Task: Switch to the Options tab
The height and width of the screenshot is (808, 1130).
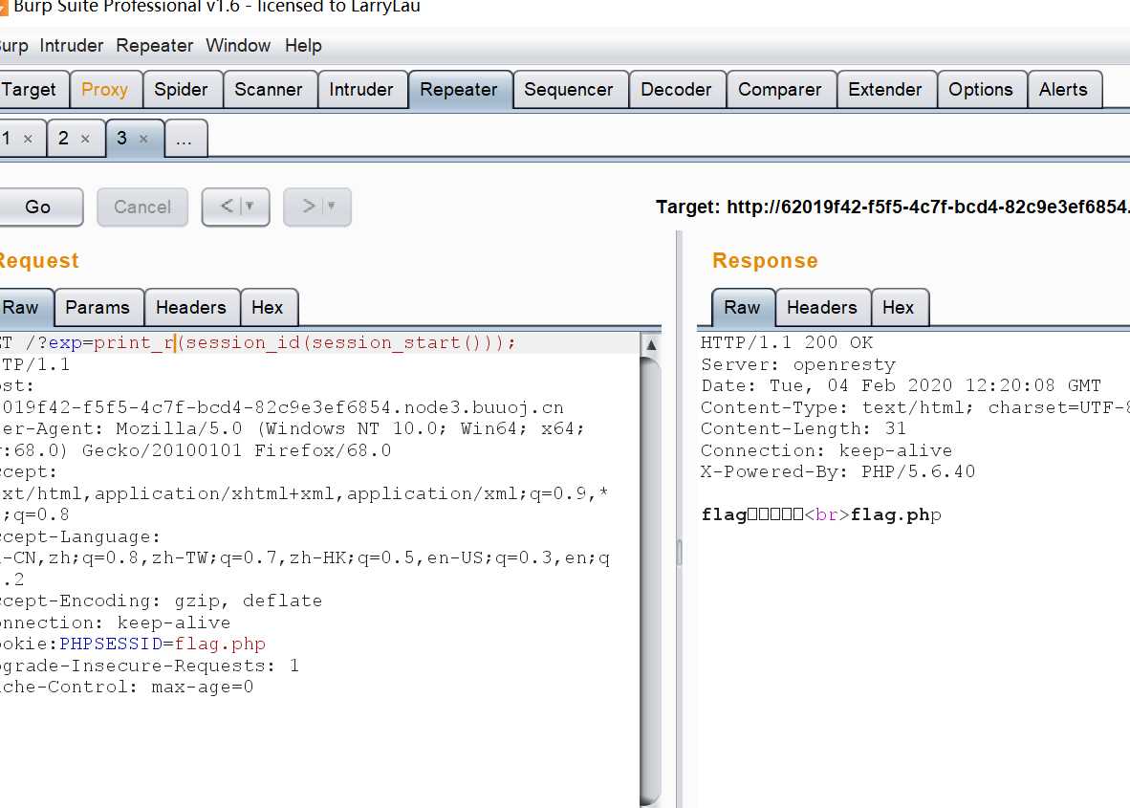Action: [981, 89]
